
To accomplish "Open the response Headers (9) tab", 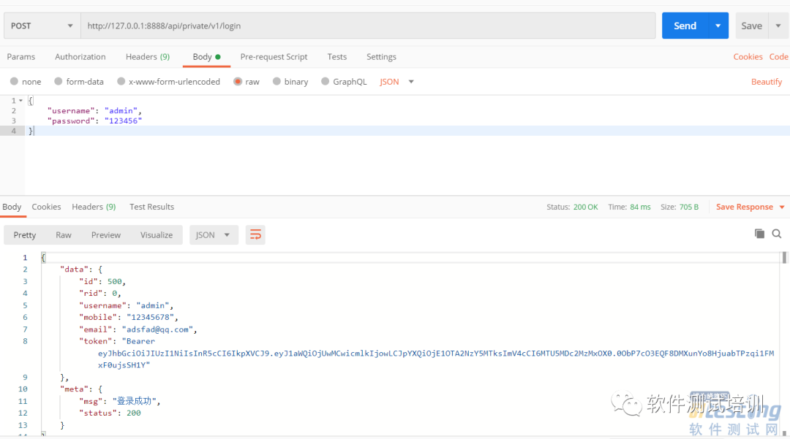I will click(x=94, y=207).
